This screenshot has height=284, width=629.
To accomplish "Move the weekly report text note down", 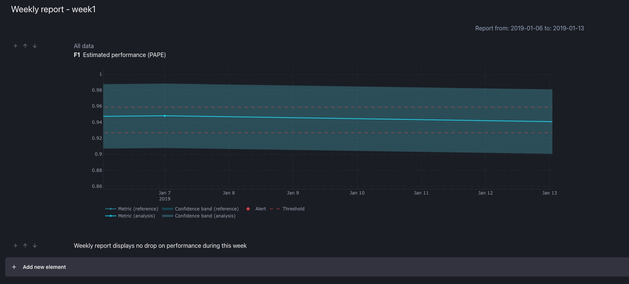I will pos(35,246).
